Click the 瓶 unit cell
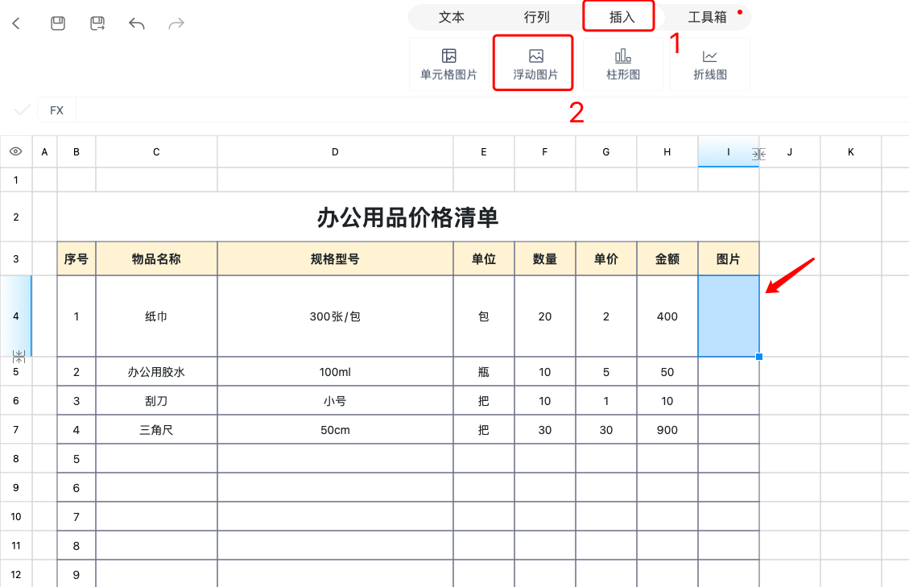Viewport: 909px width, 587px height. [x=484, y=372]
